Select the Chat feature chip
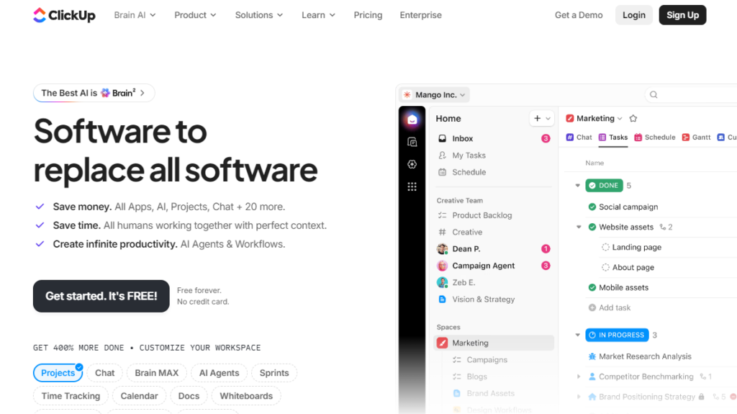 (105, 373)
